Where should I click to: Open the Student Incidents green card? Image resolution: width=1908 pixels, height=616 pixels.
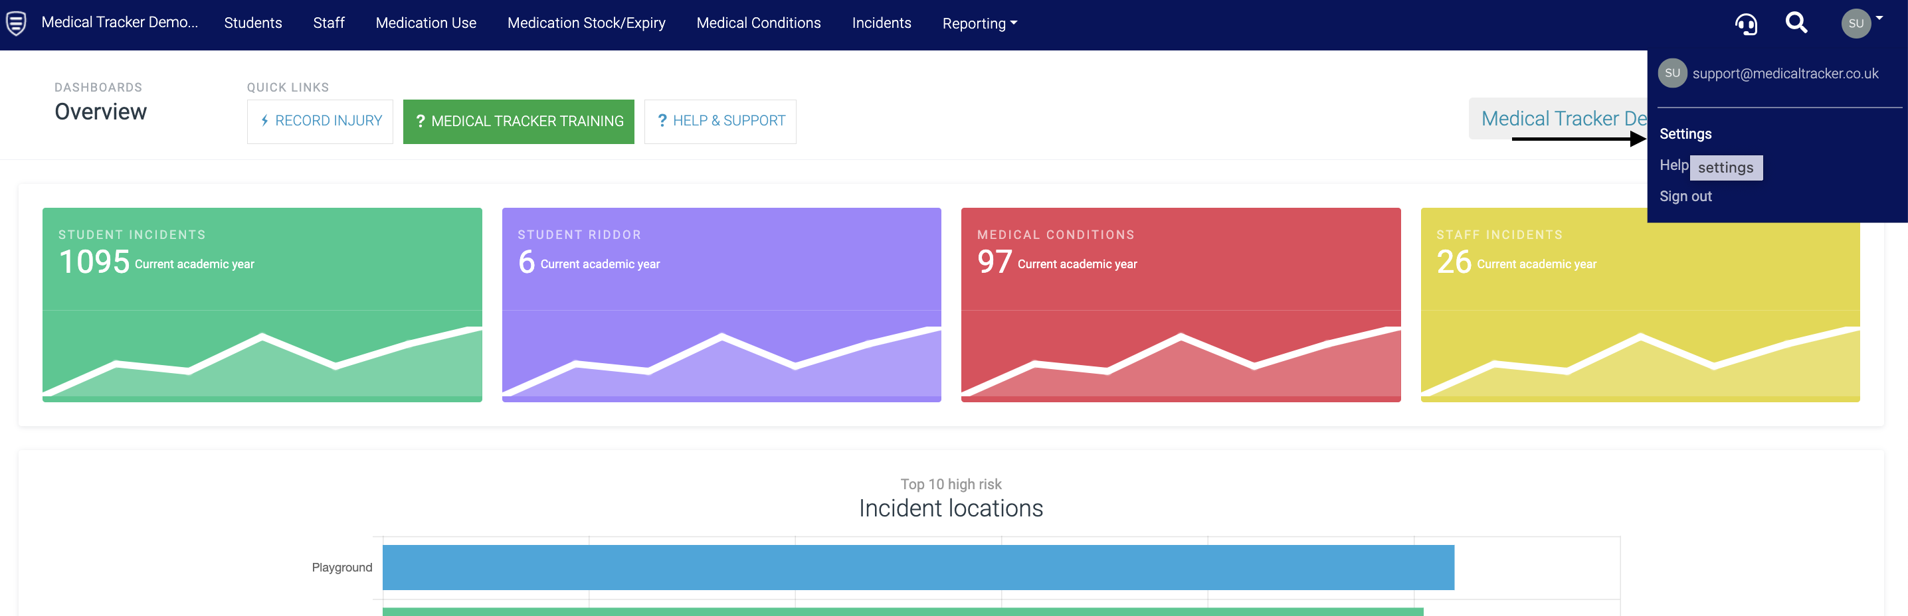(262, 304)
